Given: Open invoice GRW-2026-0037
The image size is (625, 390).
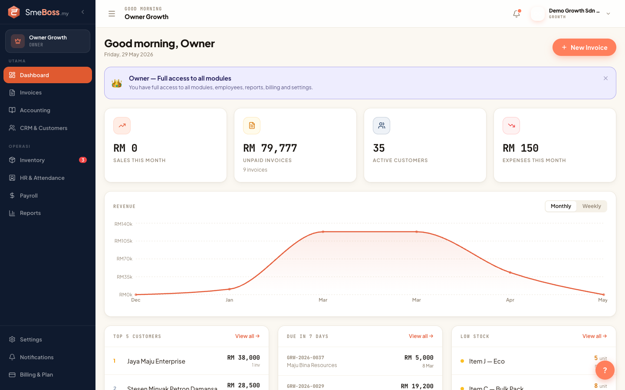Looking at the screenshot, I should [x=360, y=361].
